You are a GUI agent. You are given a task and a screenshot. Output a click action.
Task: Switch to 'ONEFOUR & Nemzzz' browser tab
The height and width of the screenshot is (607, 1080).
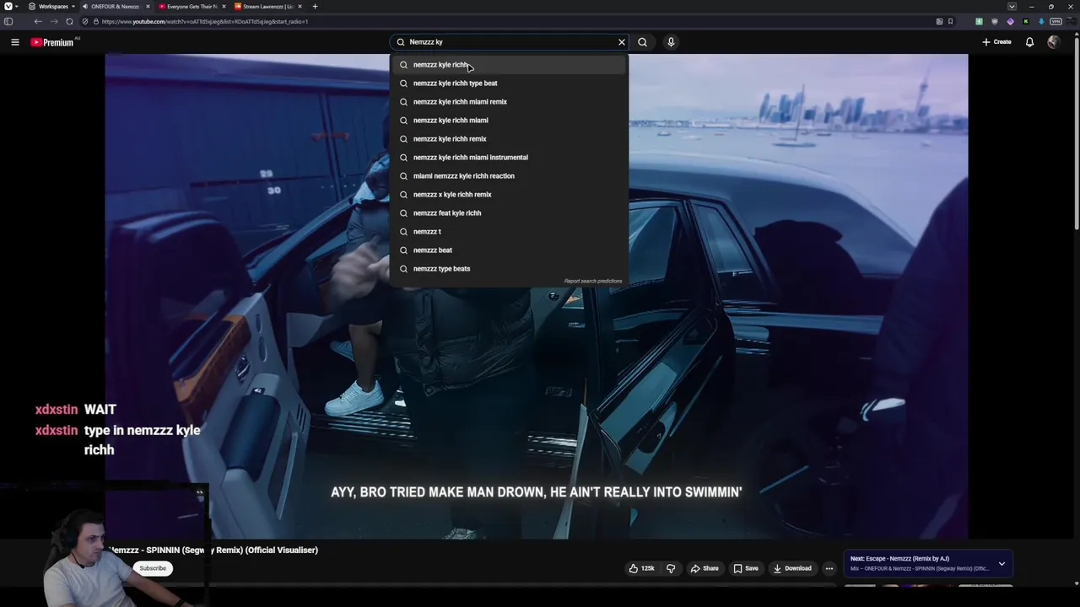[116, 7]
